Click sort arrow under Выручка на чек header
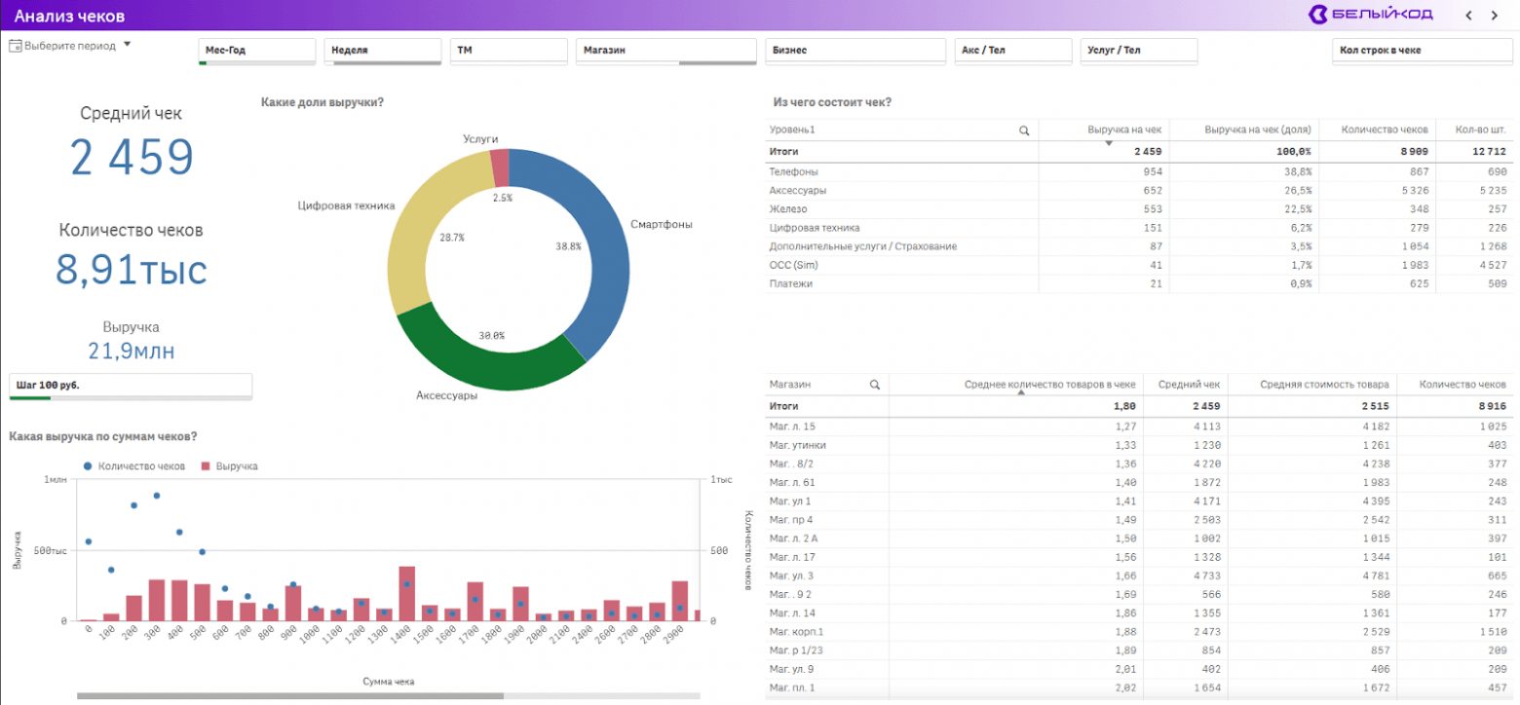1520x705 pixels. (1108, 142)
